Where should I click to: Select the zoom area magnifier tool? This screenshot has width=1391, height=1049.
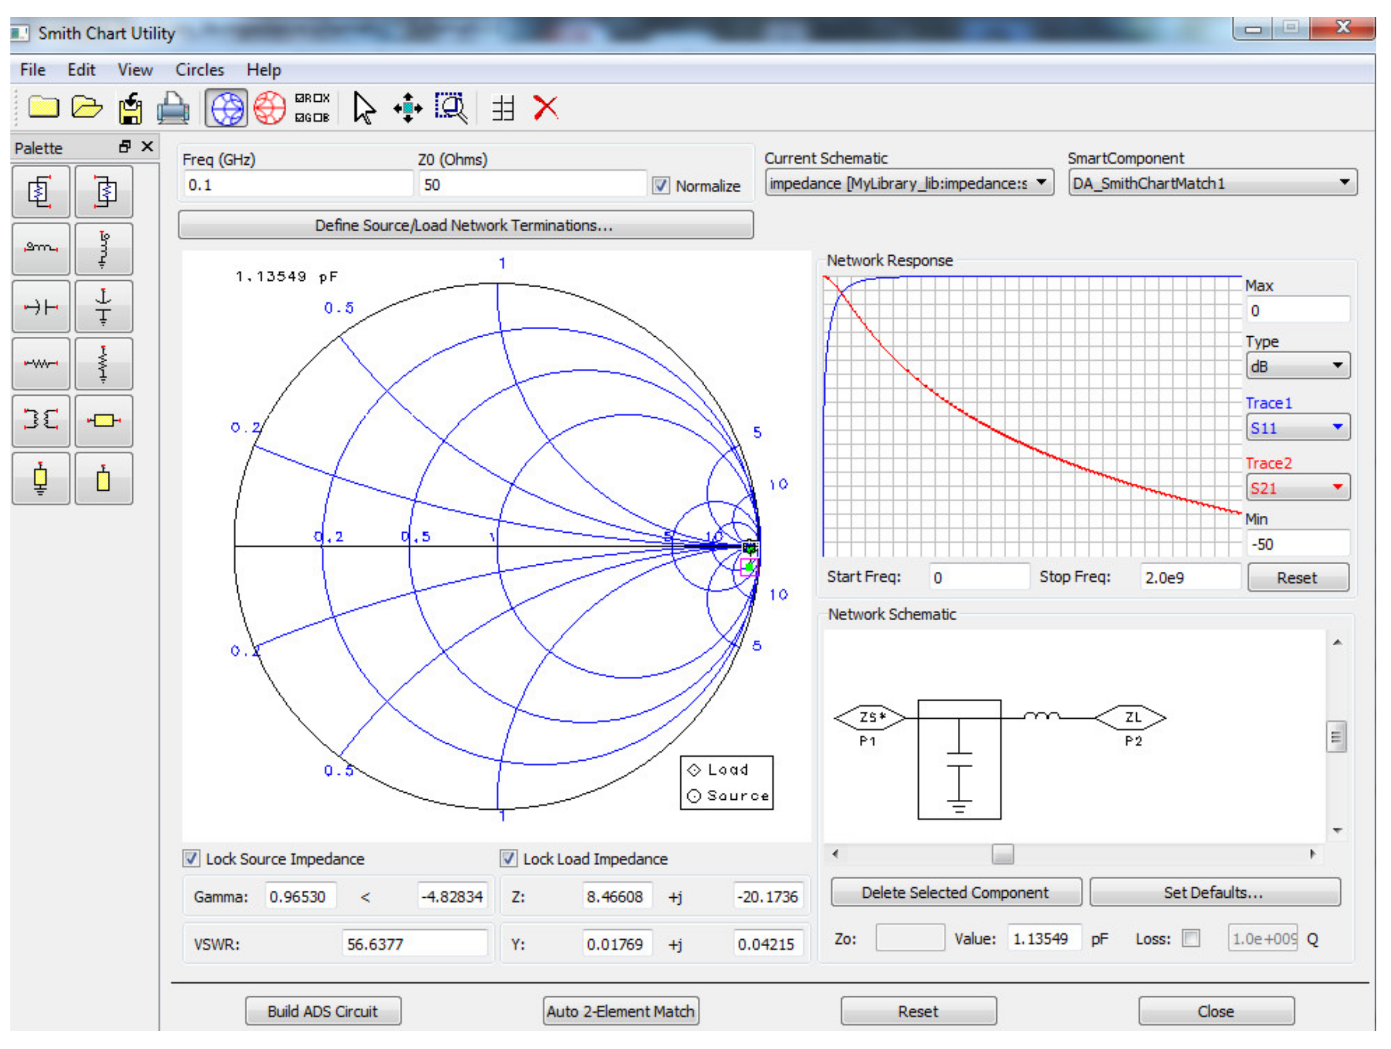point(451,108)
